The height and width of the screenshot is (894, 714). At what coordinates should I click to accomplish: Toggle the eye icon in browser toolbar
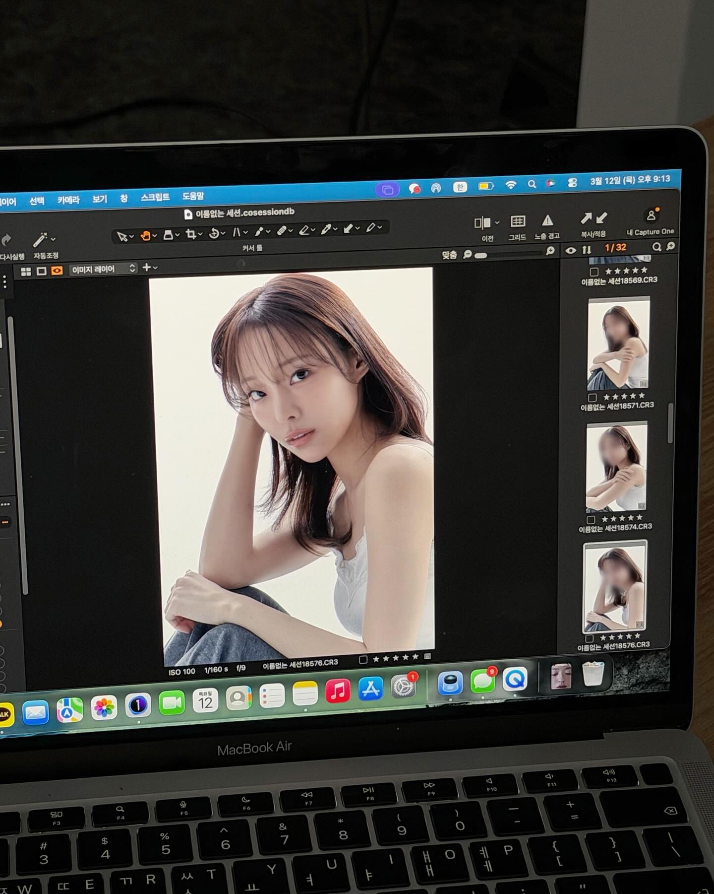pyautogui.click(x=571, y=251)
